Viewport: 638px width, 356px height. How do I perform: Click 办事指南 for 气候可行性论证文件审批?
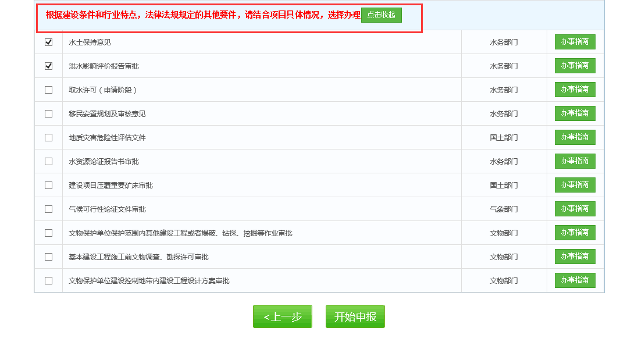[575, 209]
